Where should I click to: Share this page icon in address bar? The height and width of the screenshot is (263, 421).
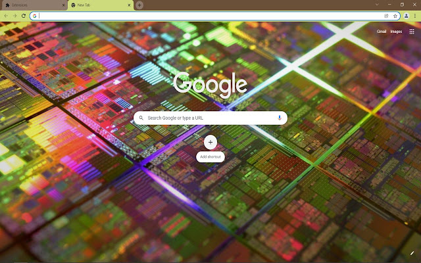pyautogui.click(x=386, y=16)
